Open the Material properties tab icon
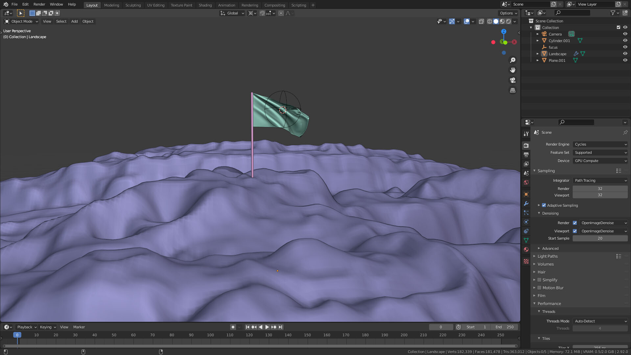Viewport: 631px width, 355px height. [526, 249]
